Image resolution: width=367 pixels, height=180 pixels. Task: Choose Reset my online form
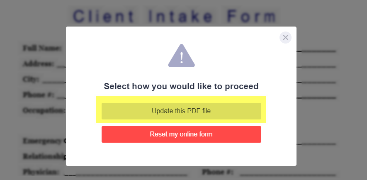(181, 134)
